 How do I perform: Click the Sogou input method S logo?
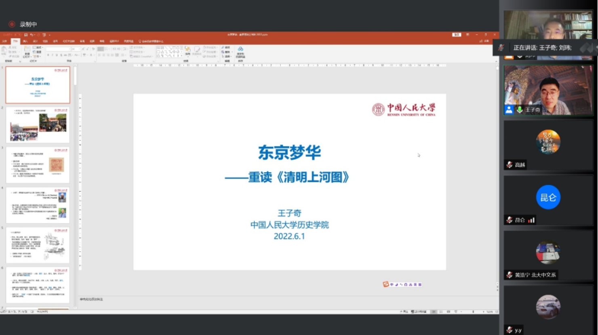click(x=385, y=284)
